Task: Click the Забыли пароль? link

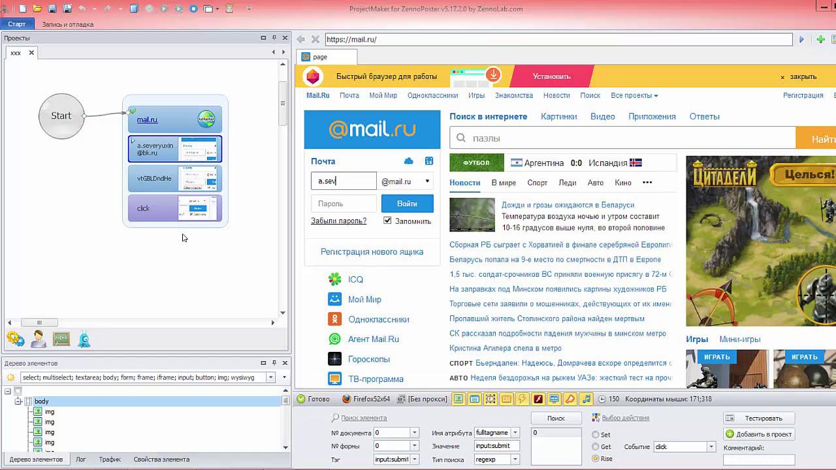Action: tap(338, 221)
